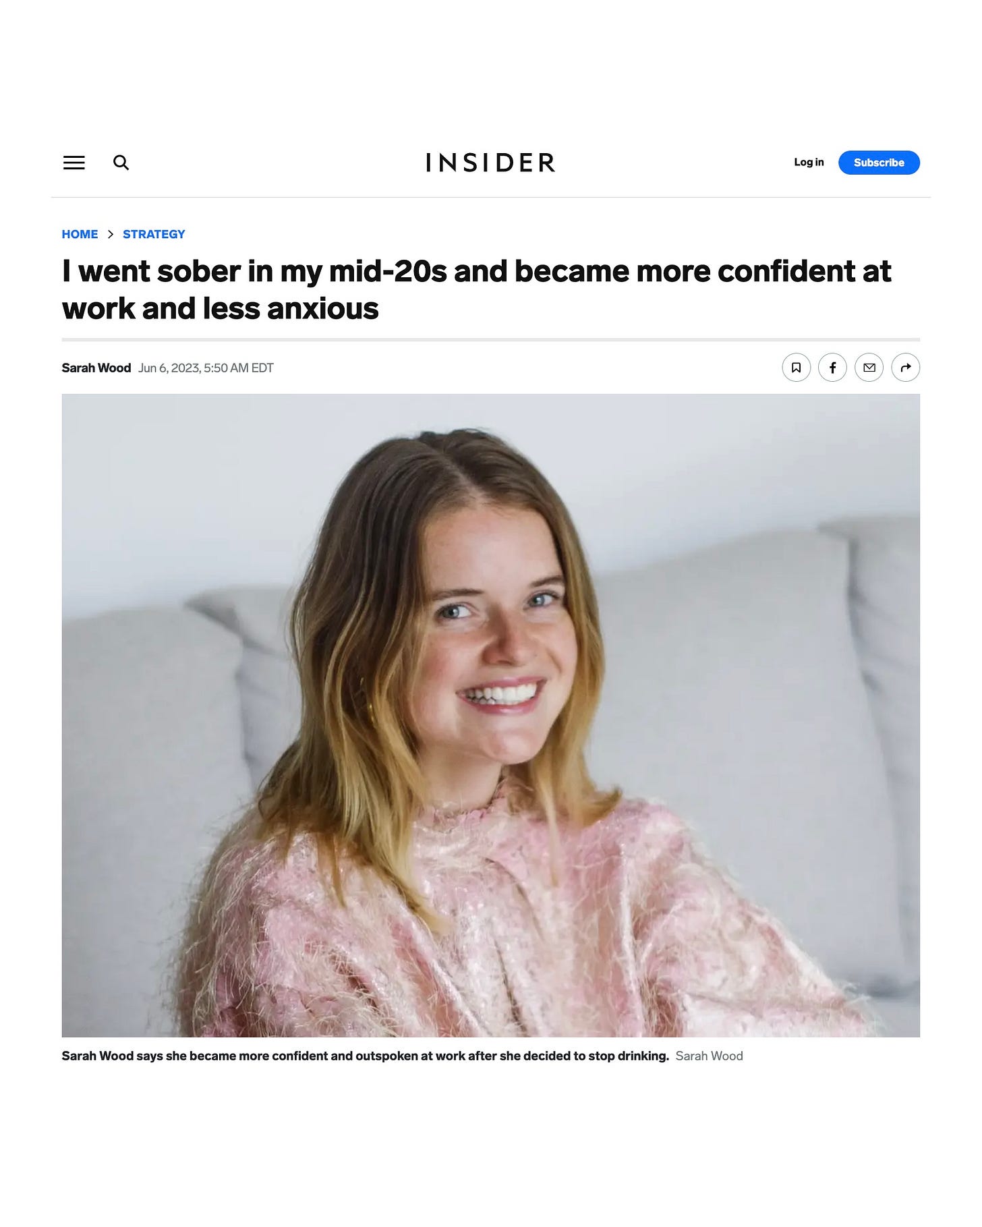Open the share arrow options

906,368
